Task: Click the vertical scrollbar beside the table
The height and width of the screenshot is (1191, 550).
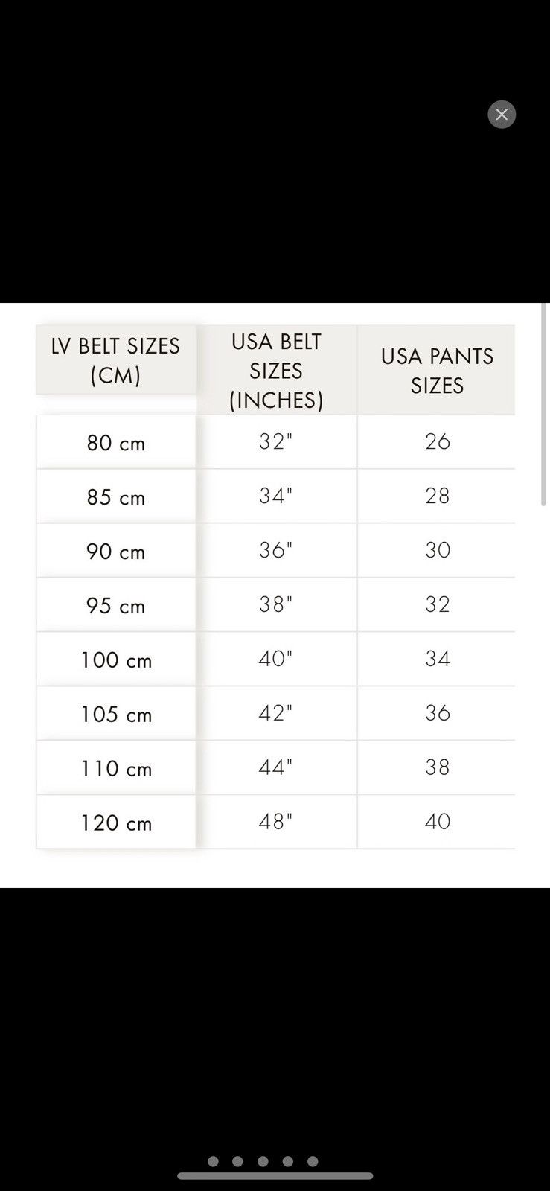Action: pyautogui.click(x=544, y=406)
